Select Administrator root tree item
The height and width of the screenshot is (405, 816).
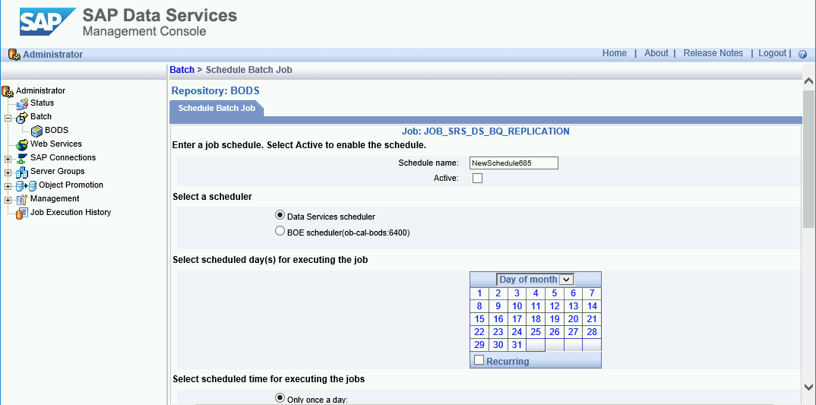(40, 90)
